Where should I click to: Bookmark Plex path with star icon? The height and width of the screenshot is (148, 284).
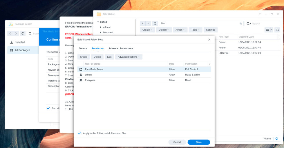click(x=241, y=23)
